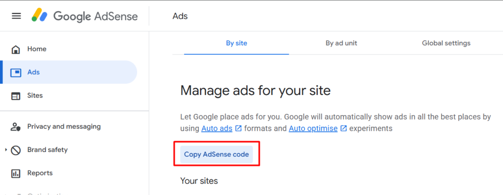Screen dimensions: 503x195
Task: Open the Global settings tab
Action: 446,43
